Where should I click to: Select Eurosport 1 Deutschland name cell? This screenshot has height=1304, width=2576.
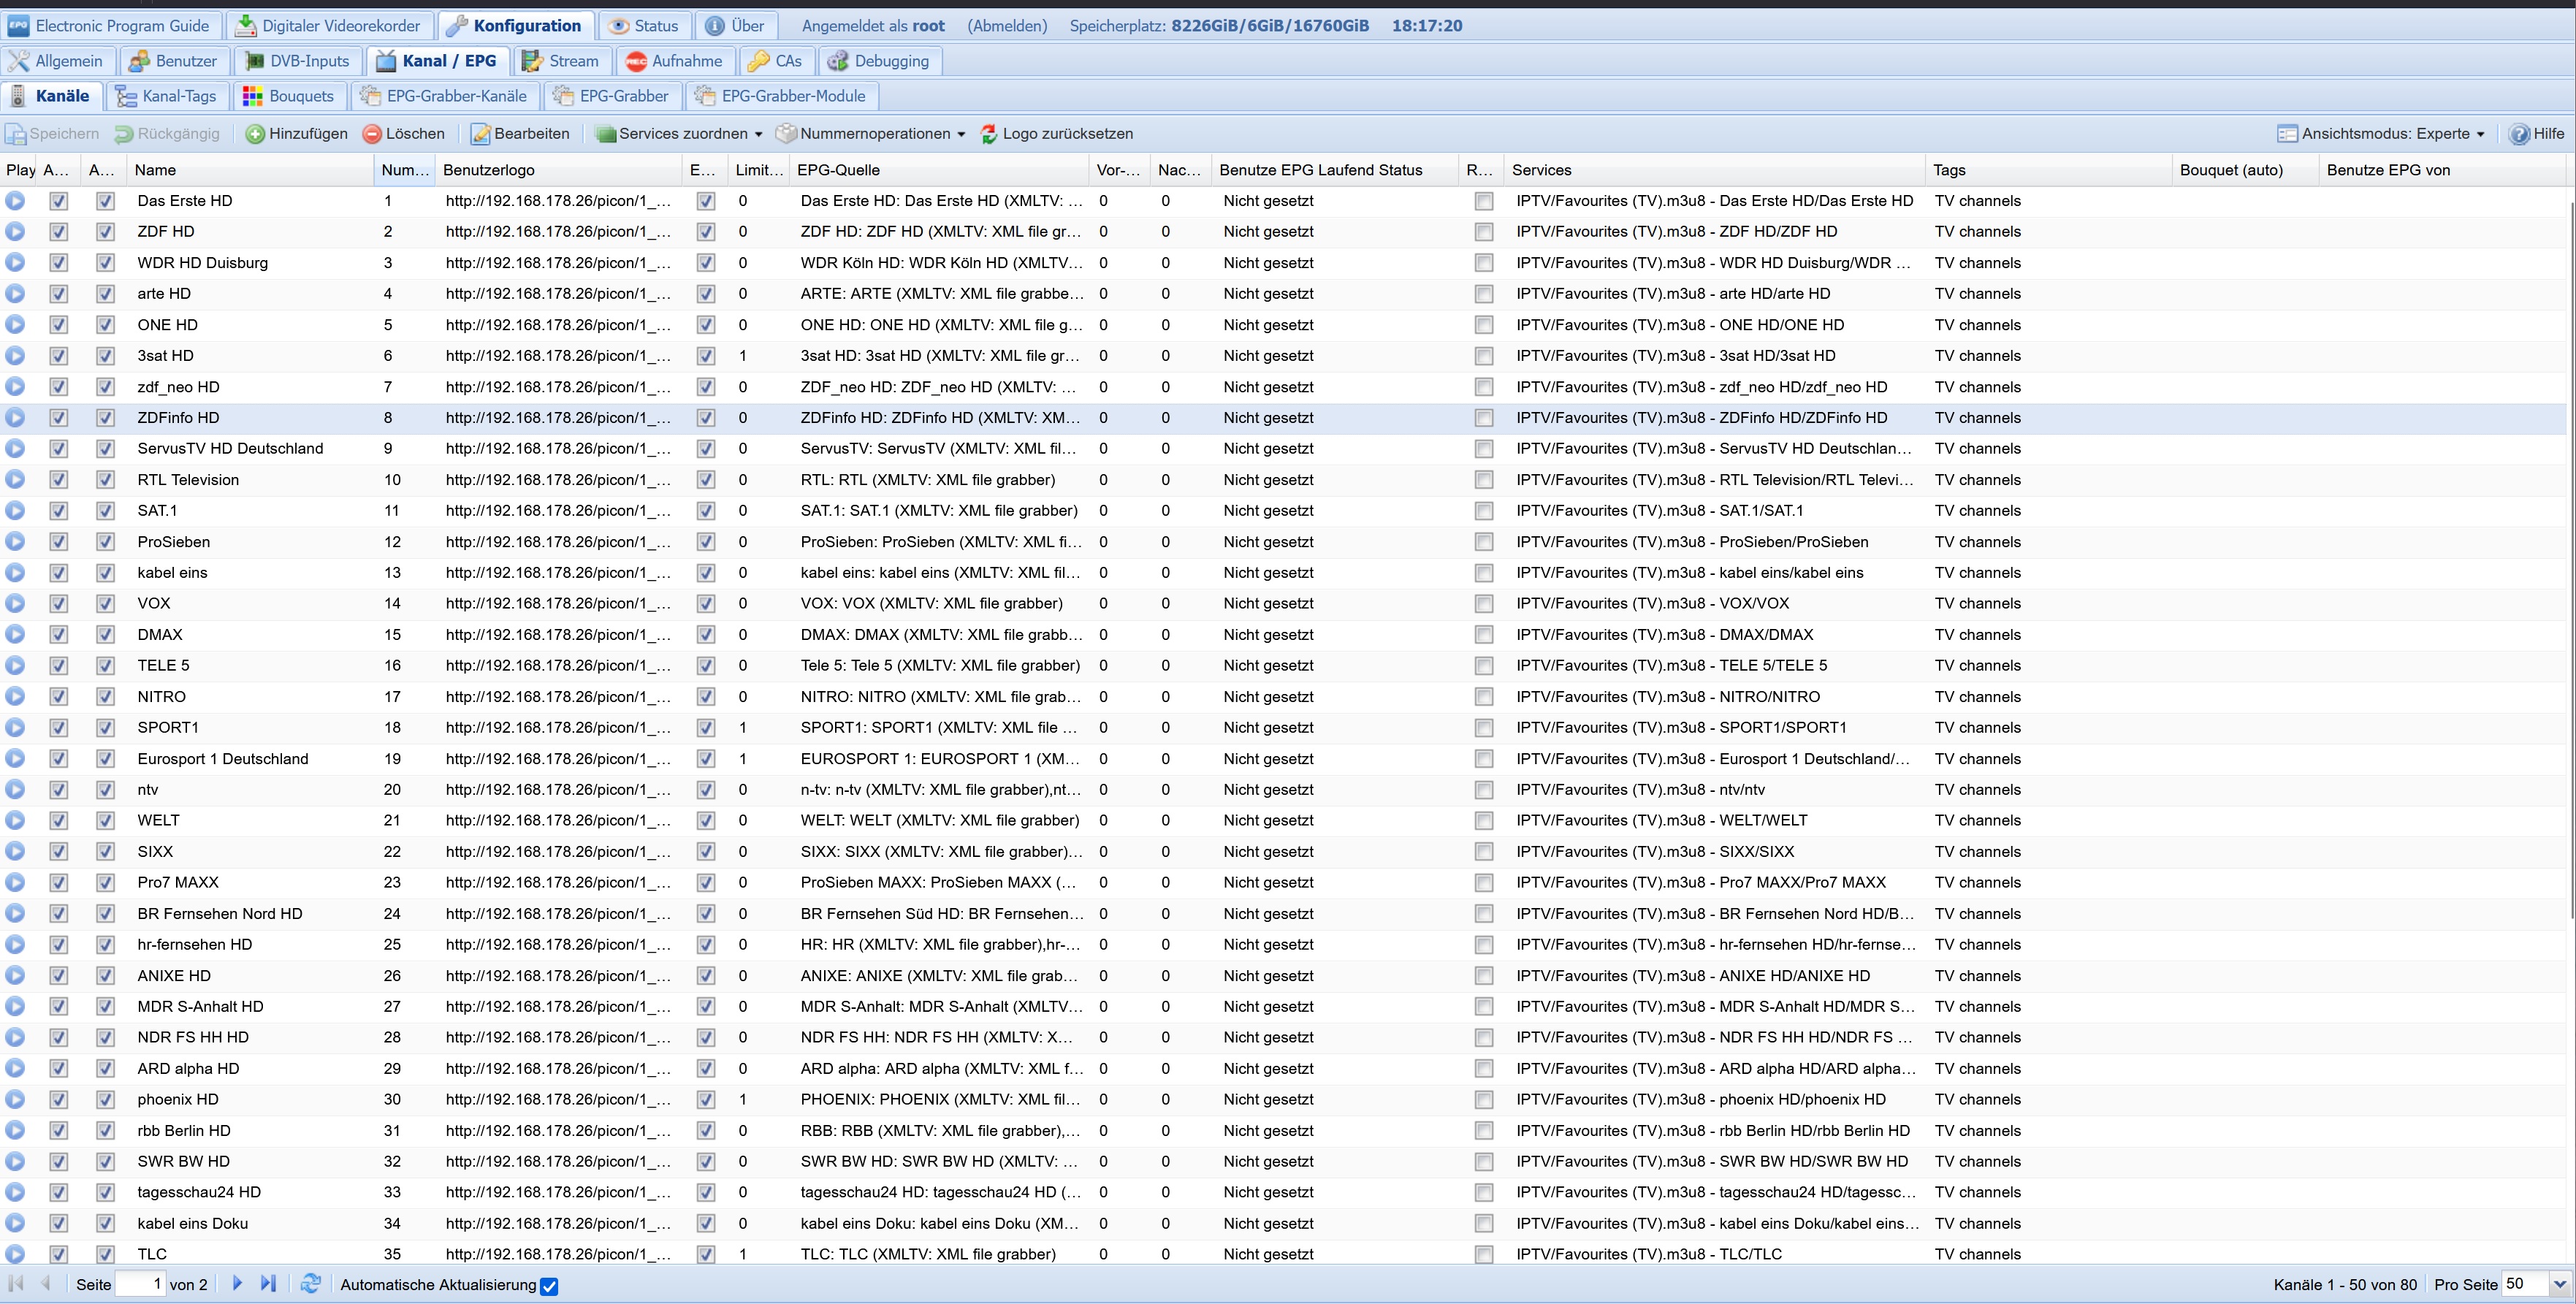pos(251,759)
